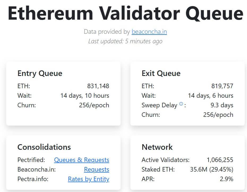247x192 pixels.
Task: Click the Consolidations card heading
Action: coord(44,147)
